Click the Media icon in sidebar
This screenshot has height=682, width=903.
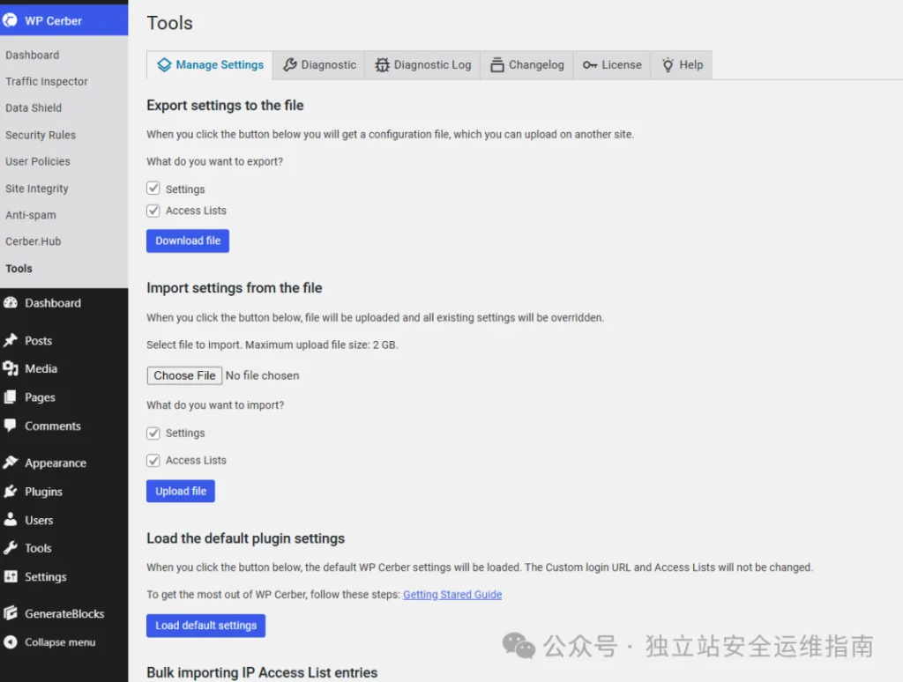[x=11, y=368]
